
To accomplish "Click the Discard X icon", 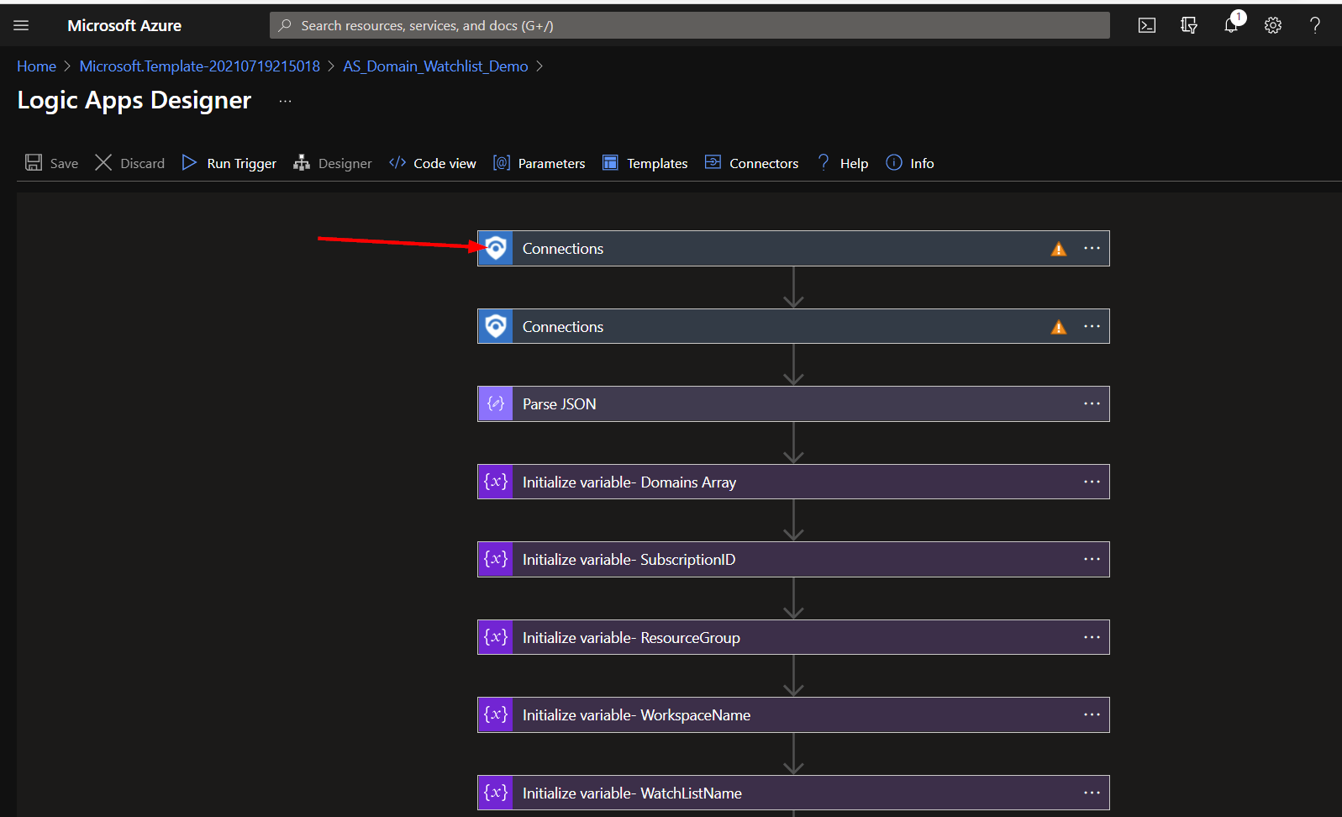I will tap(103, 162).
